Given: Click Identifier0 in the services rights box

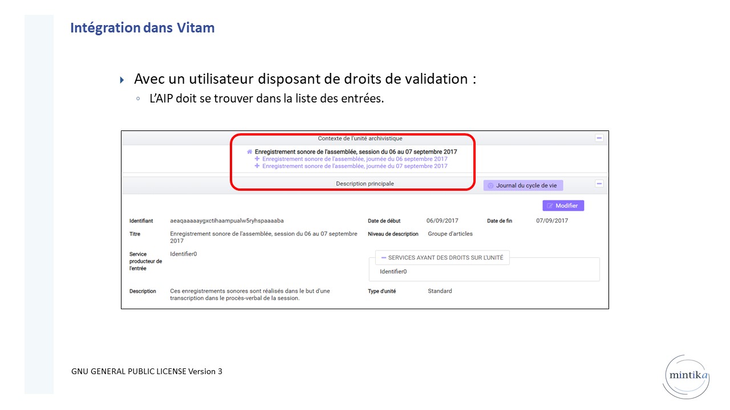Looking at the screenshot, I should pos(394,272).
